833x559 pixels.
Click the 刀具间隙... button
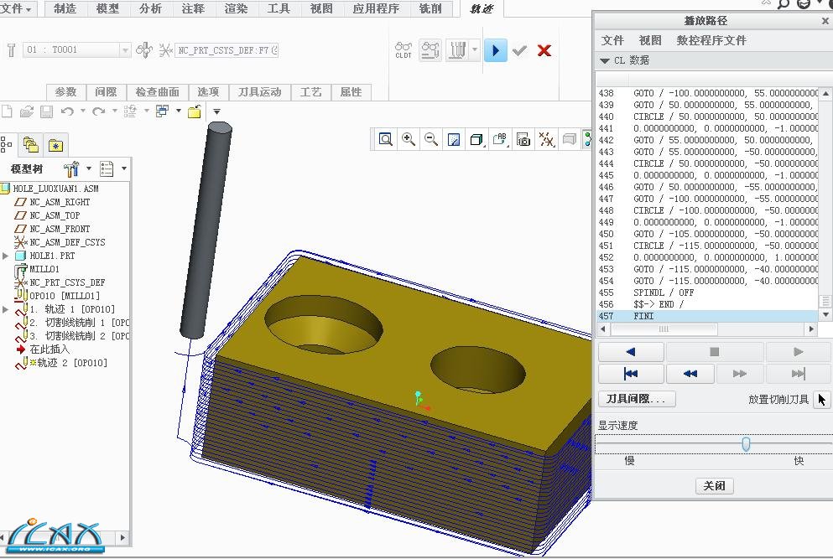pyautogui.click(x=636, y=400)
